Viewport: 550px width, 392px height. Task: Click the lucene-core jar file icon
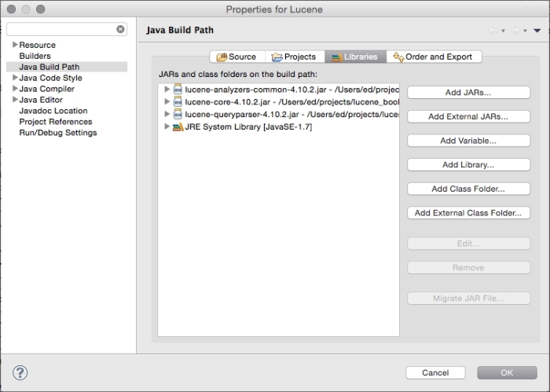(x=178, y=102)
